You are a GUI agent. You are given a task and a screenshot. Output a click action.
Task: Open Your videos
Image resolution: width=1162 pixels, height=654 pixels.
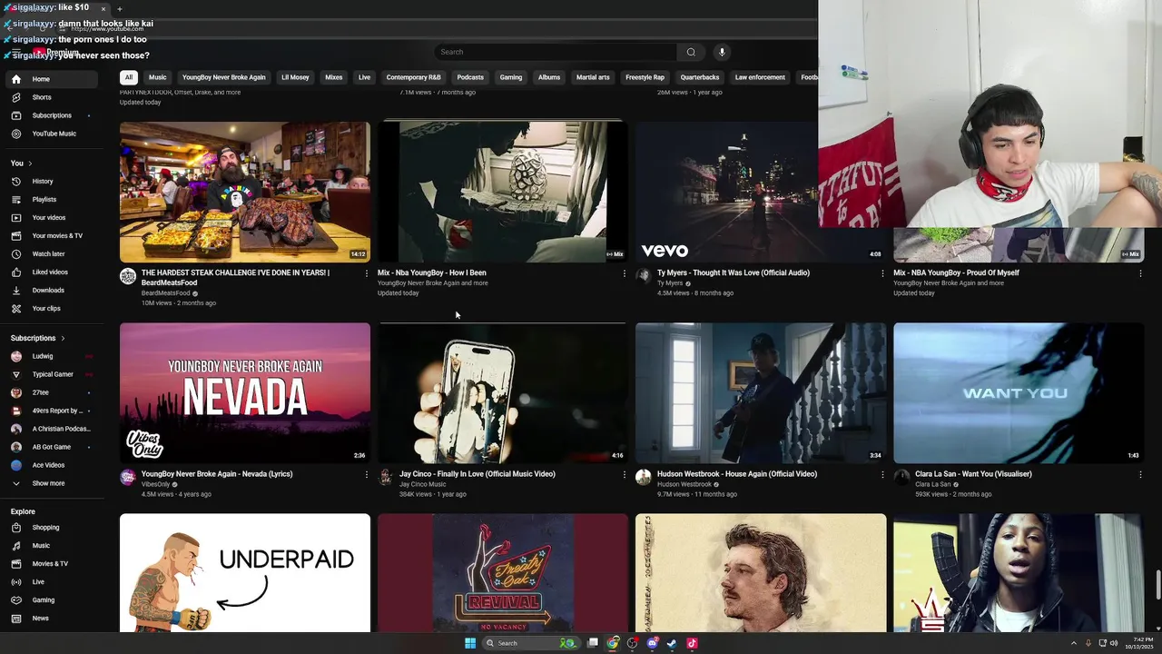pyautogui.click(x=51, y=217)
